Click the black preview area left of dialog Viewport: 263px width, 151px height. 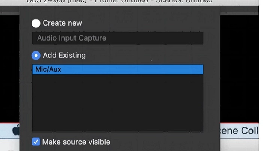[x=9, y=69]
